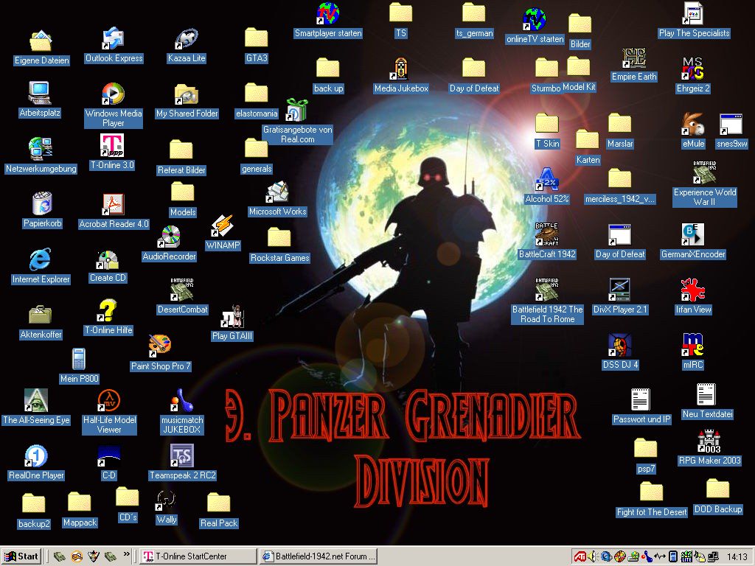Open the Start menu
Image resolution: width=755 pixels, height=566 pixels.
21,556
